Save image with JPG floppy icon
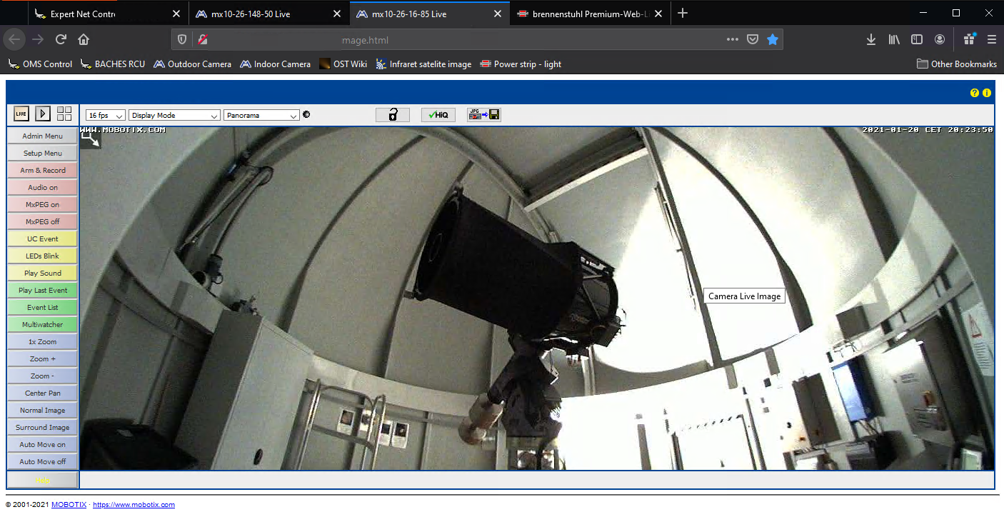1004x527 pixels. pos(483,115)
